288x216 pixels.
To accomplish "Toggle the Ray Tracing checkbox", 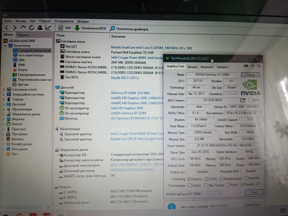I will [206, 185].
